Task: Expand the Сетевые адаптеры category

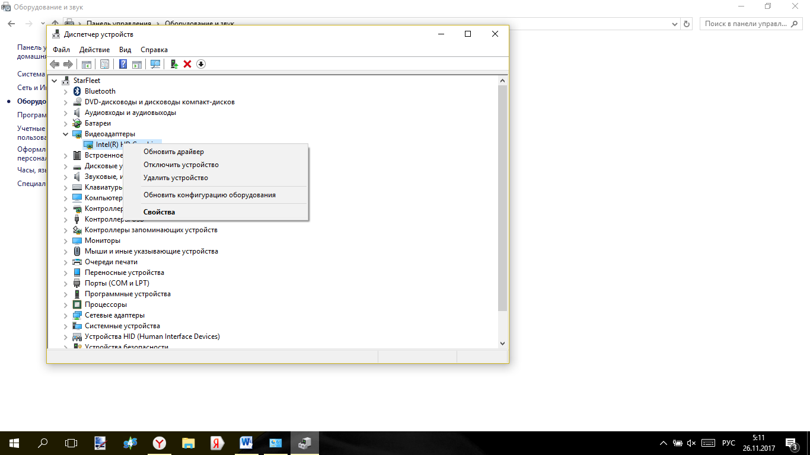Action: [x=66, y=315]
